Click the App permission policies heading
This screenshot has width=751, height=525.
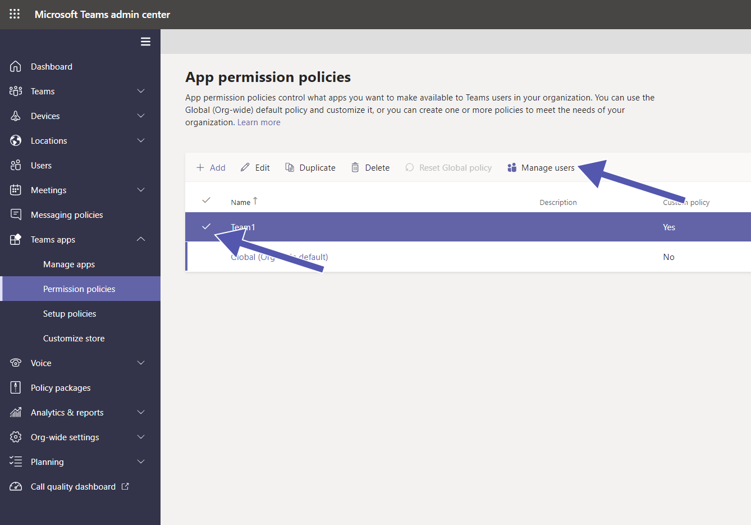pos(268,77)
